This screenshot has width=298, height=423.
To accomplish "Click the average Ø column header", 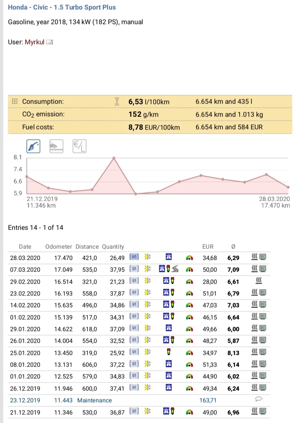I will coord(233,247).
